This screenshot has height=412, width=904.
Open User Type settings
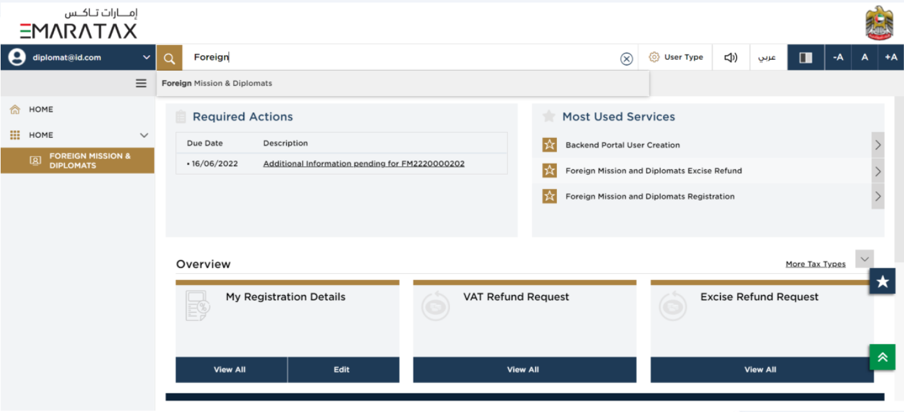(676, 57)
